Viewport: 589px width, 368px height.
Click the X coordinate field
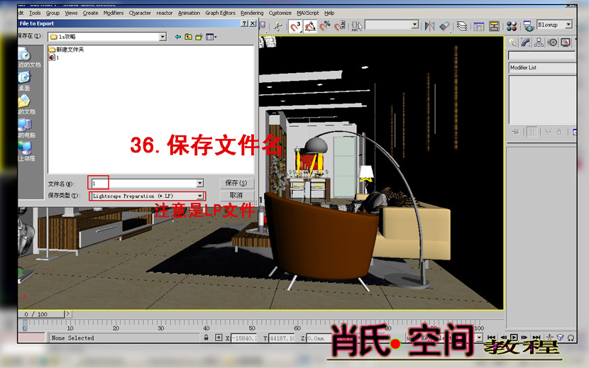(244, 338)
